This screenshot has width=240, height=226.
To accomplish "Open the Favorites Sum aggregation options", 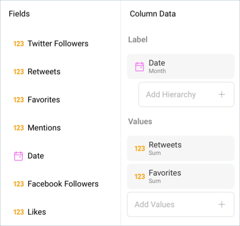I will tap(181, 176).
